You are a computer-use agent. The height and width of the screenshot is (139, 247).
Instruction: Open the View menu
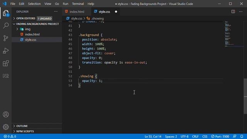pos(47,4)
